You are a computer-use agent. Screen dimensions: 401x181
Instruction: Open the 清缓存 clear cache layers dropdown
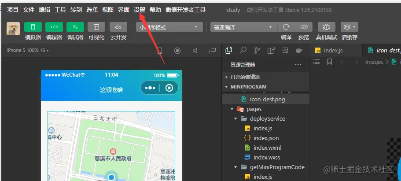[349, 27]
